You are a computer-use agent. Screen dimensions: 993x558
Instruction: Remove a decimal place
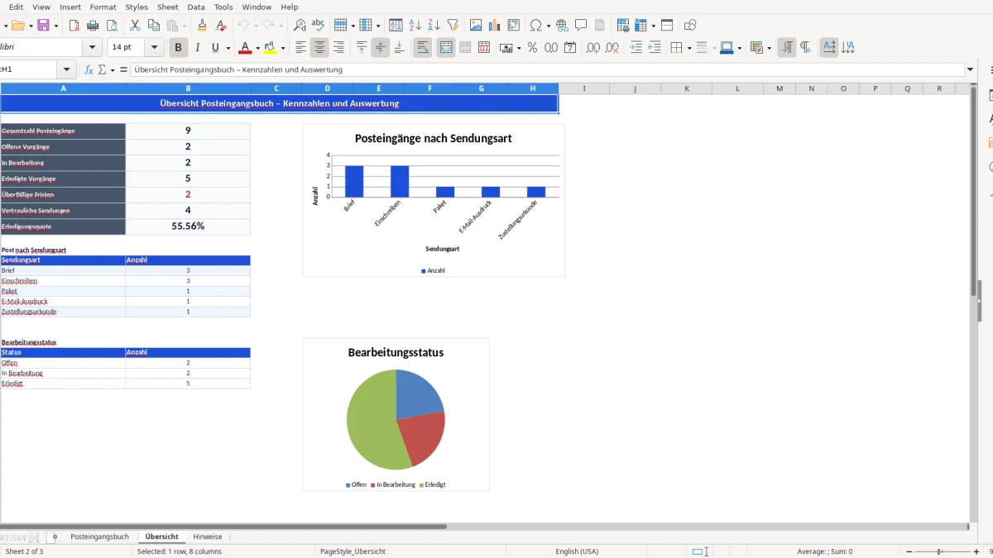(x=612, y=48)
